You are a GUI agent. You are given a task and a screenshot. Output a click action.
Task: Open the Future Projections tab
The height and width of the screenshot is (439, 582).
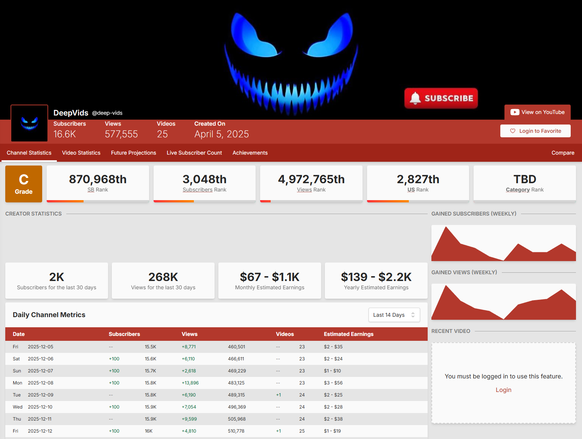pos(133,153)
